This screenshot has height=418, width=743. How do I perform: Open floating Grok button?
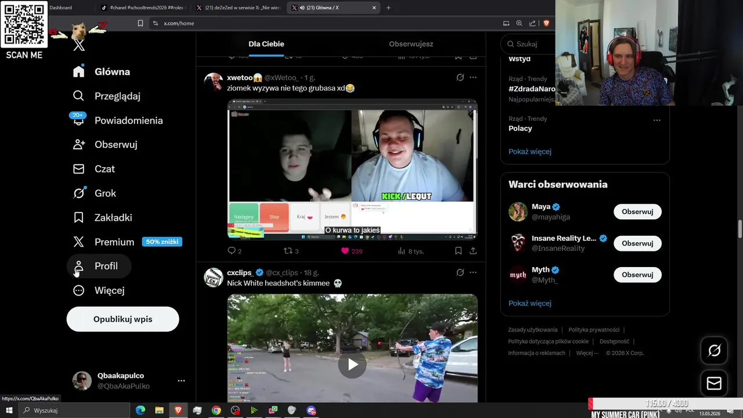714,351
